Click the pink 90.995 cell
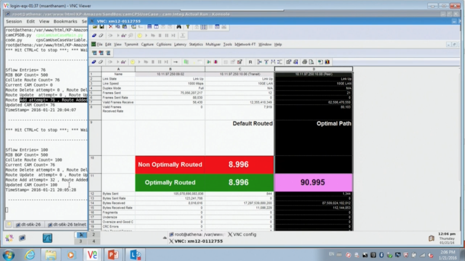Viewport: 465px width, 261px height. 313,183
